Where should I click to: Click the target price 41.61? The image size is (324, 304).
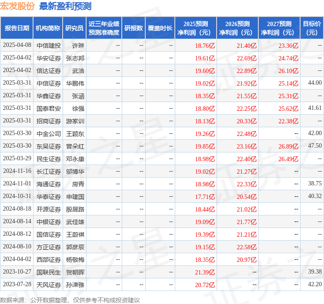coord(315,108)
